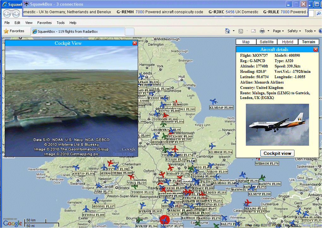
Task: Click the G-REMH squawk ticker entry
Action: [160, 12]
